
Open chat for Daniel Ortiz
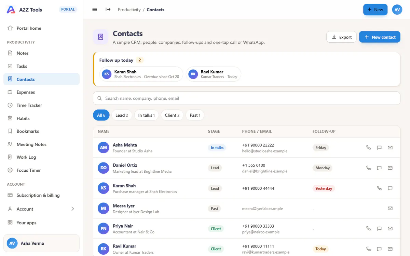point(379,168)
